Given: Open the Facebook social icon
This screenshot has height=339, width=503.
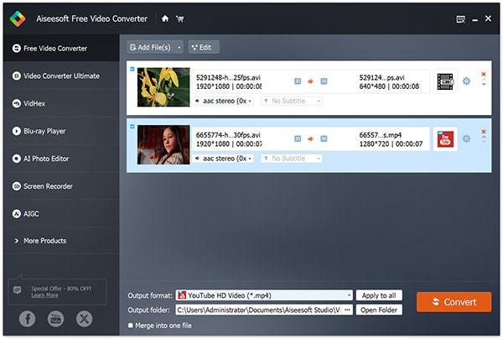Looking at the screenshot, I should pos(28,319).
